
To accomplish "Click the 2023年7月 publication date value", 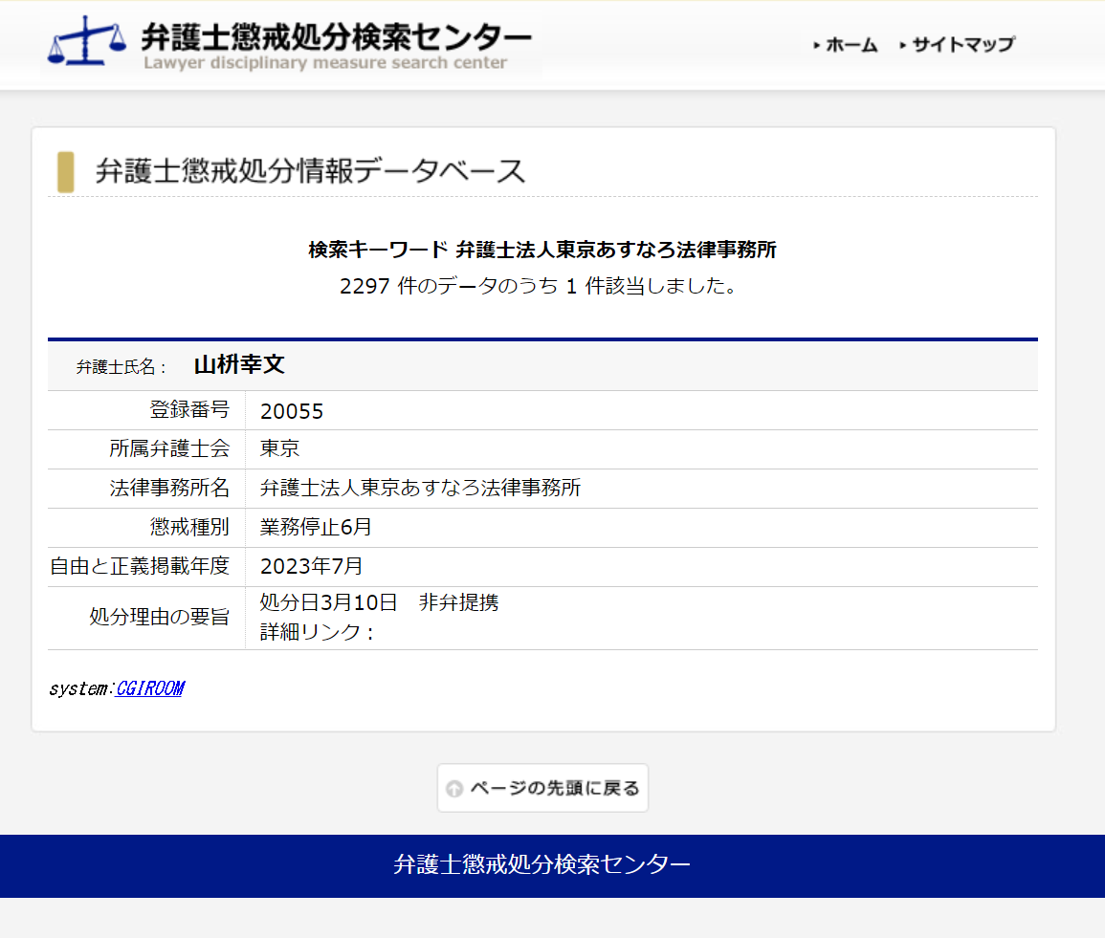I will 311,566.
